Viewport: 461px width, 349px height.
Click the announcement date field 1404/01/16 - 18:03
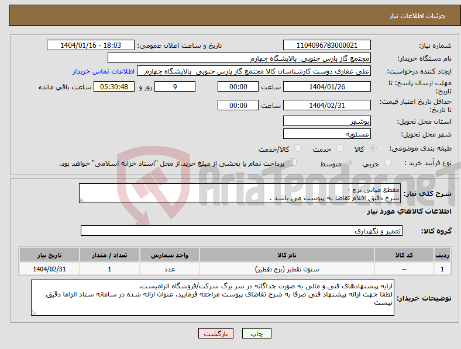tap(91, 46)
